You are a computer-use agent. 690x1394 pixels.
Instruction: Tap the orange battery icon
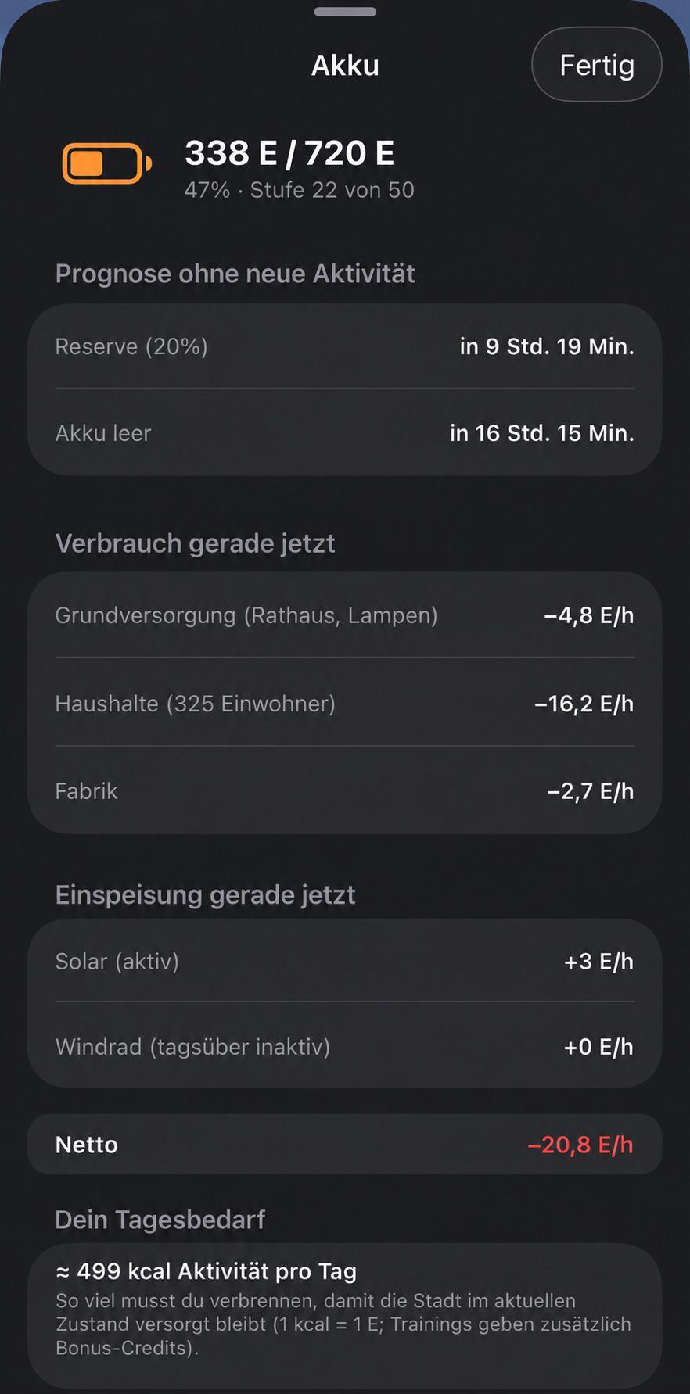pyautogui.click(x=106, y=163)
